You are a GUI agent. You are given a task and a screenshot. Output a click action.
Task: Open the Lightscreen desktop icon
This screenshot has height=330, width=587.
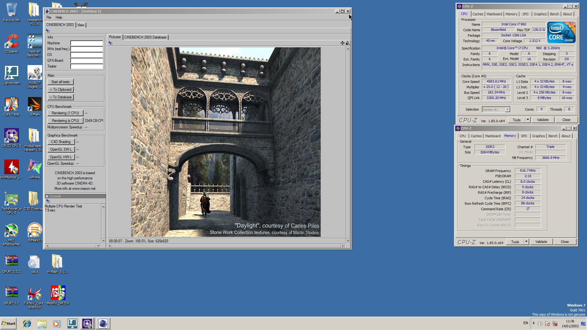pyautogui.click(x=11, y=75)
